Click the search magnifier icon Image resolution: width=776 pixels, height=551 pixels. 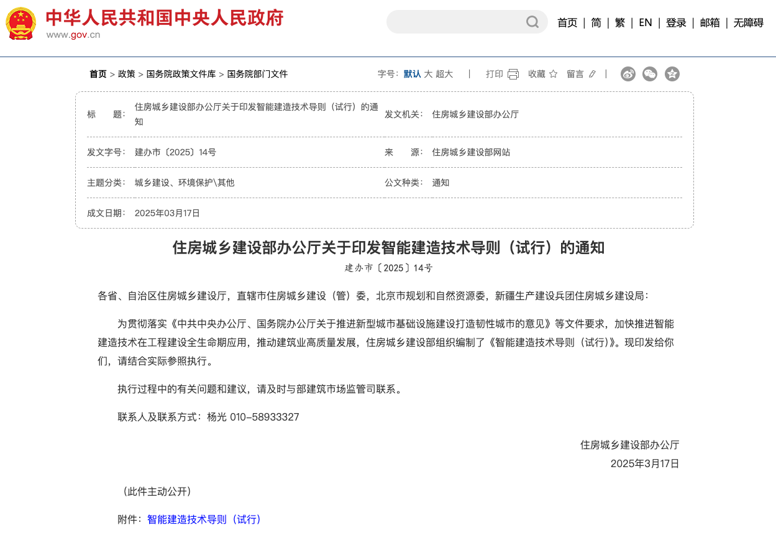tap(532, 22)
